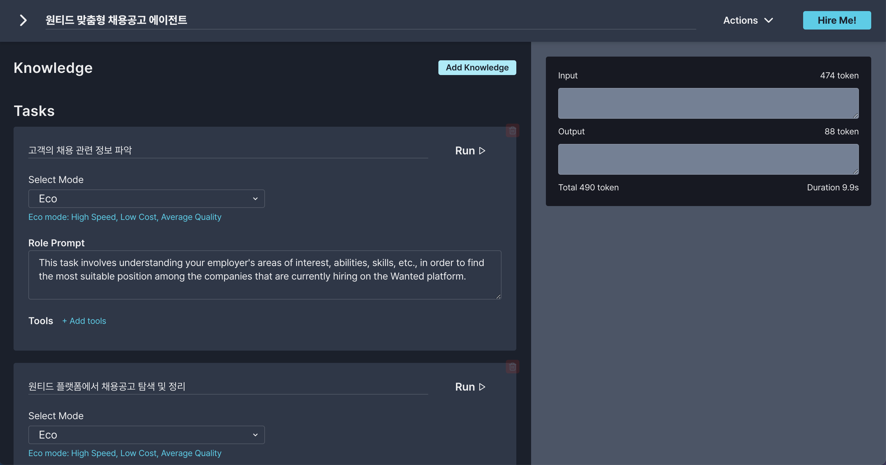This screenshot has height=465, width=886.
Task: Click the Input text area
Action: pos(708,103)
